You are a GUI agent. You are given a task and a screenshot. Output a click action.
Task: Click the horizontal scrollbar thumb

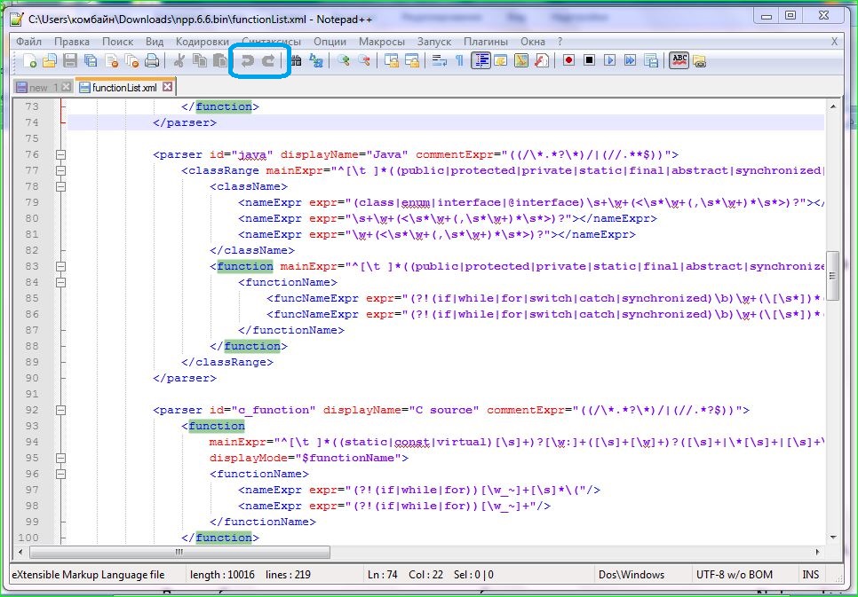coord(179,552)
